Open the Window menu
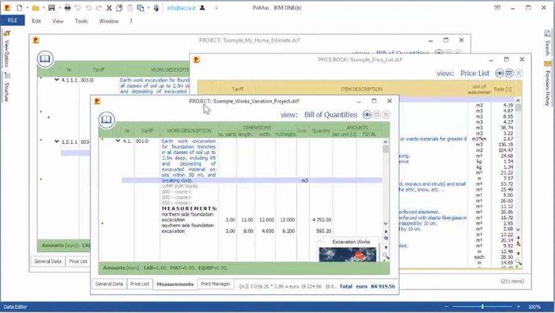 pos(109,21)
